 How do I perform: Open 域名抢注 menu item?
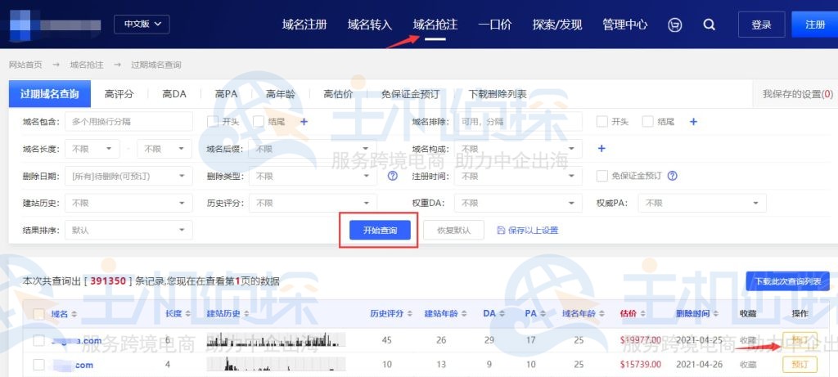coord(435,25)
